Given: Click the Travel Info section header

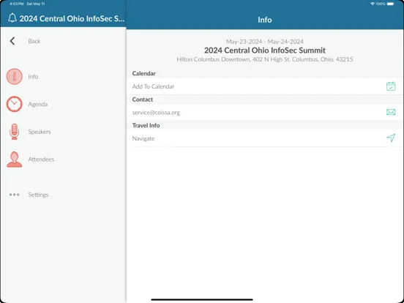Looking at the screenshot, I should pos(146,125).
